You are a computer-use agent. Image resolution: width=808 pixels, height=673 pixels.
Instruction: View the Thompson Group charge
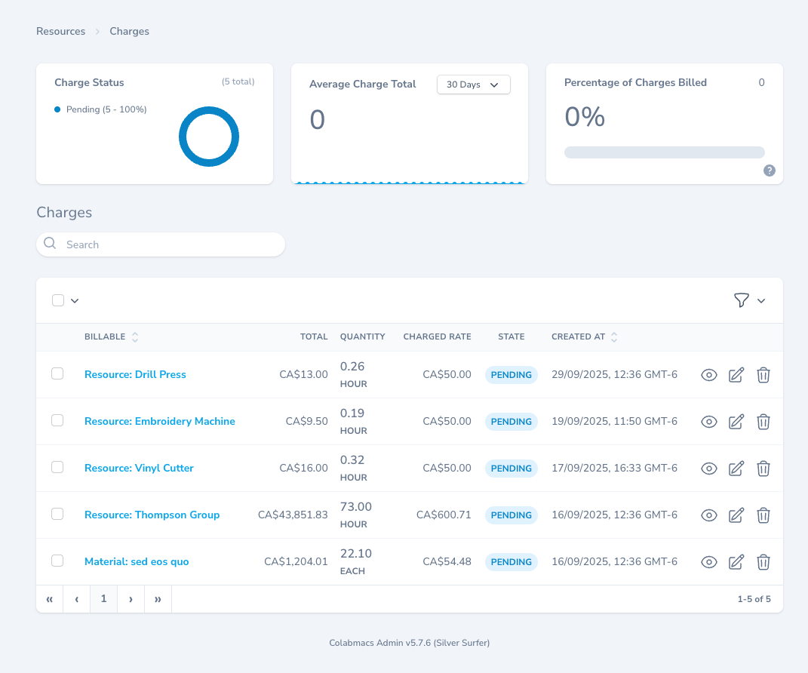[708, 515]
